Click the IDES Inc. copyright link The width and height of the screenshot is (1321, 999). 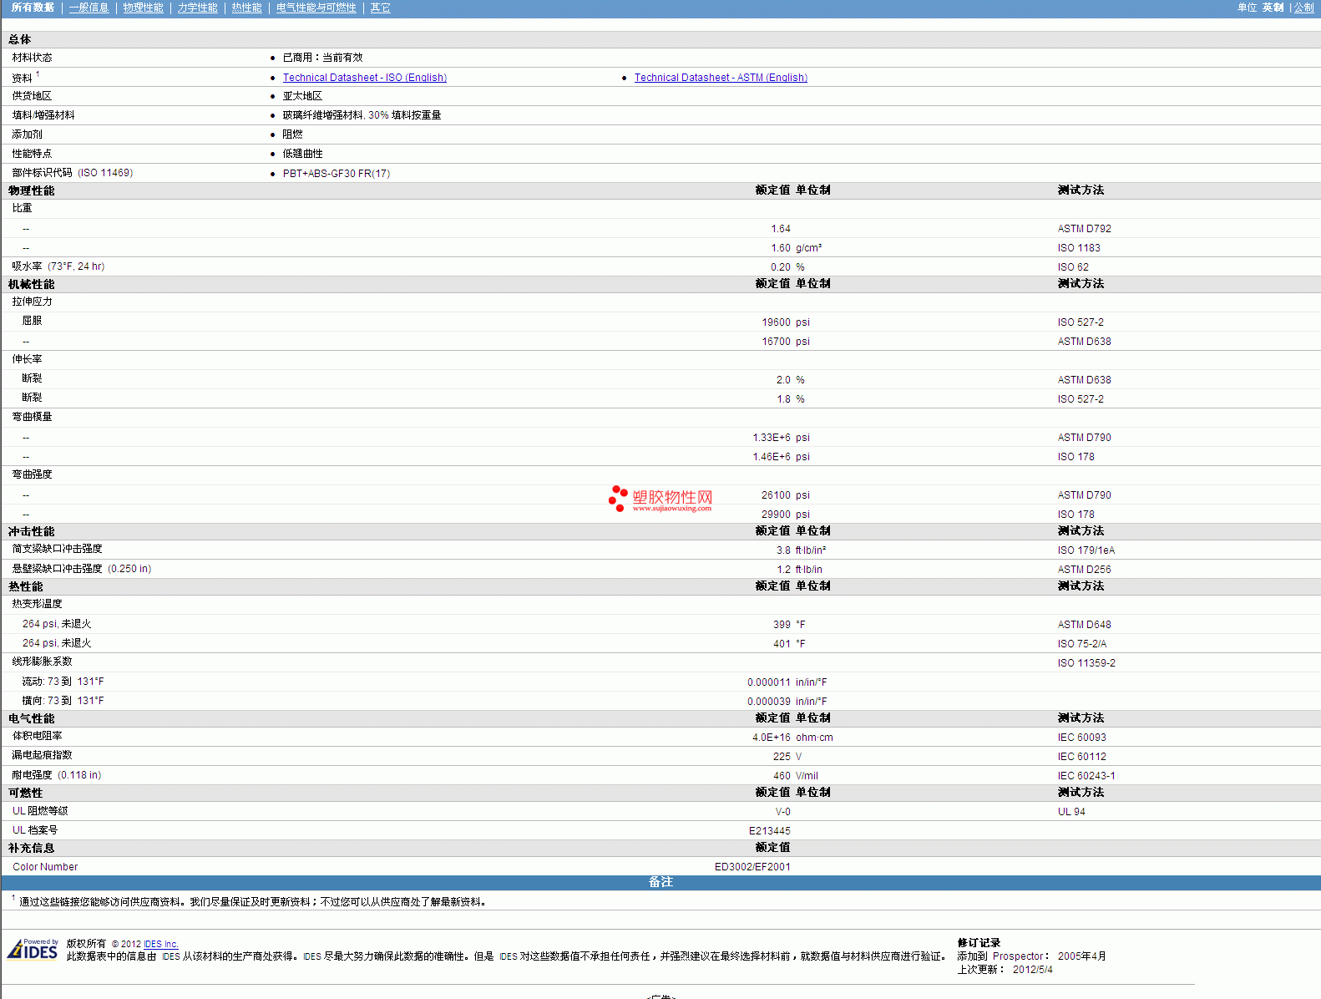pyautogui.click(x=160, y=944)
